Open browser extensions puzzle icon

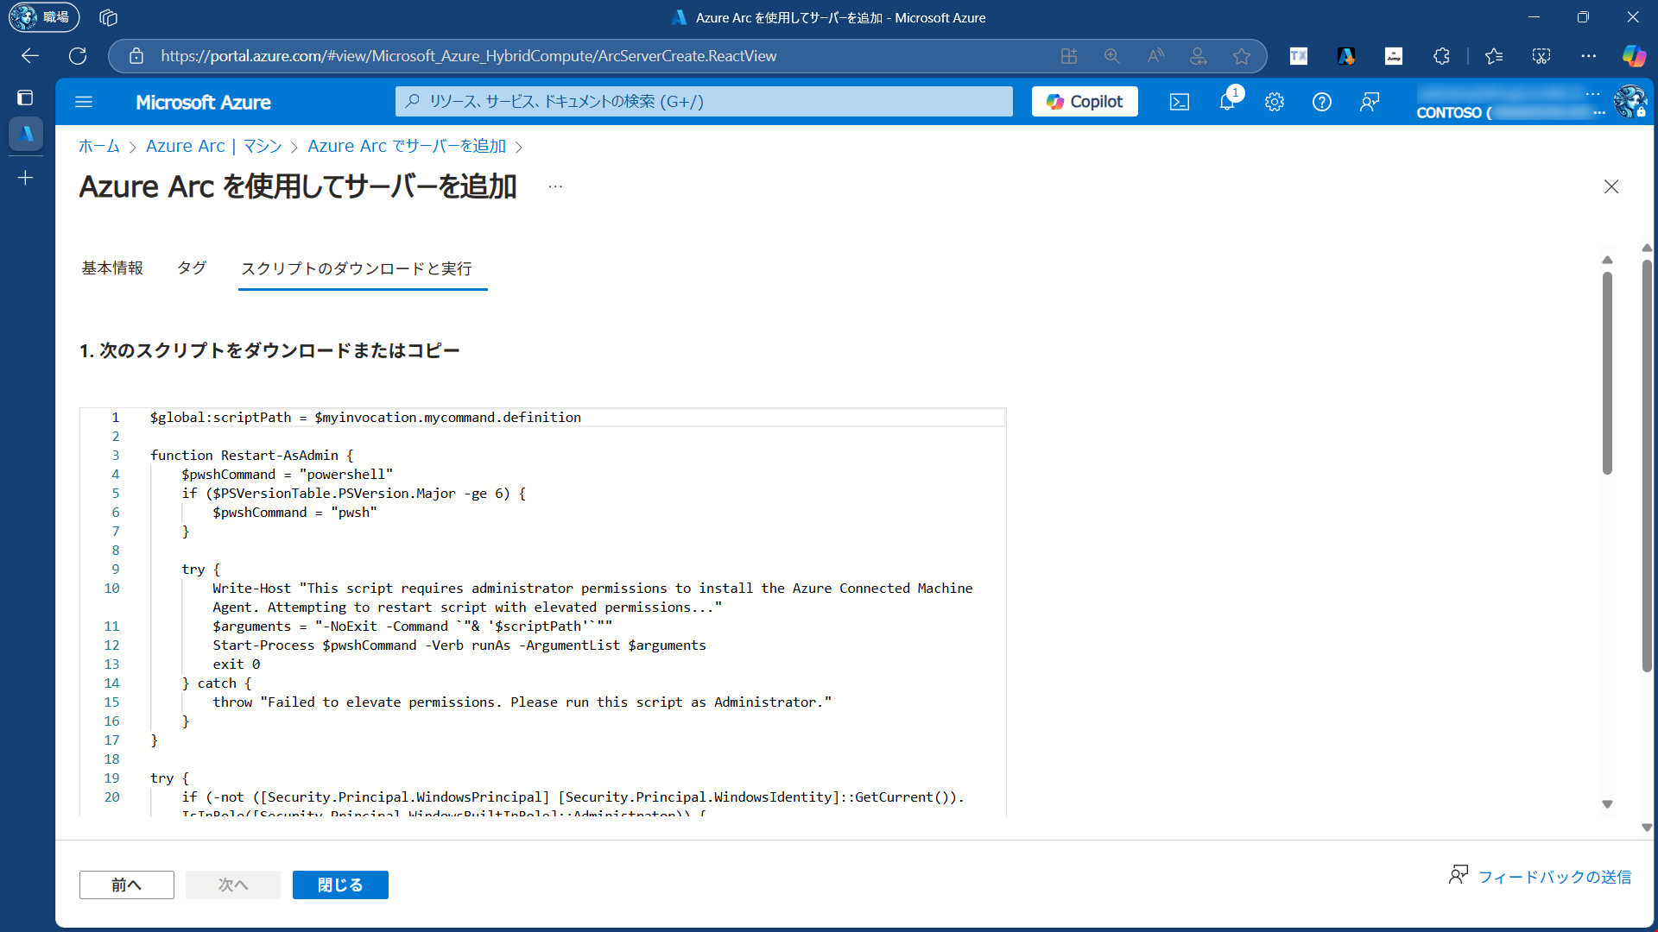pos(1440,56)
